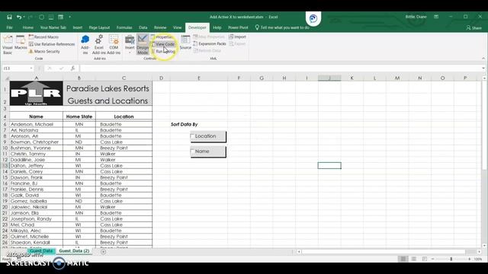Open Ribbon Display Options
The width and height of the screenshot is (488, 274).
click(436, 17)
